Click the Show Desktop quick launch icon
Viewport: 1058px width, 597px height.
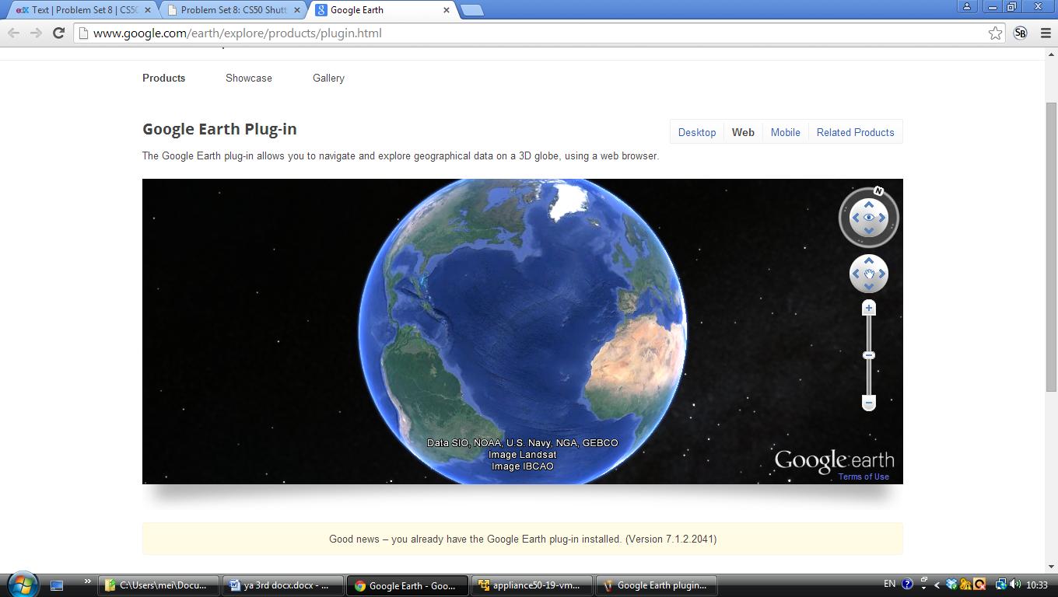[x=57, y=585]
